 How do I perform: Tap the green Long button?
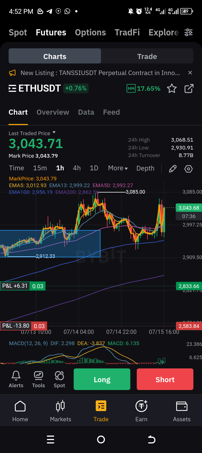102,379
